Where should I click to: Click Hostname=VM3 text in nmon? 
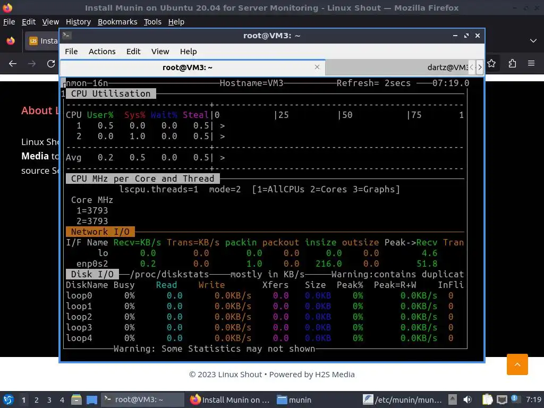click(x=251, y=83)
